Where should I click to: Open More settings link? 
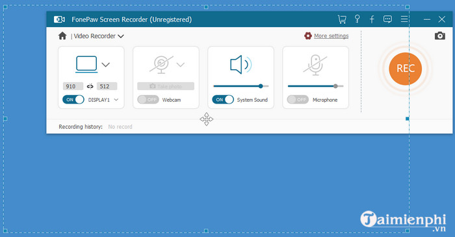coord(331,36)
